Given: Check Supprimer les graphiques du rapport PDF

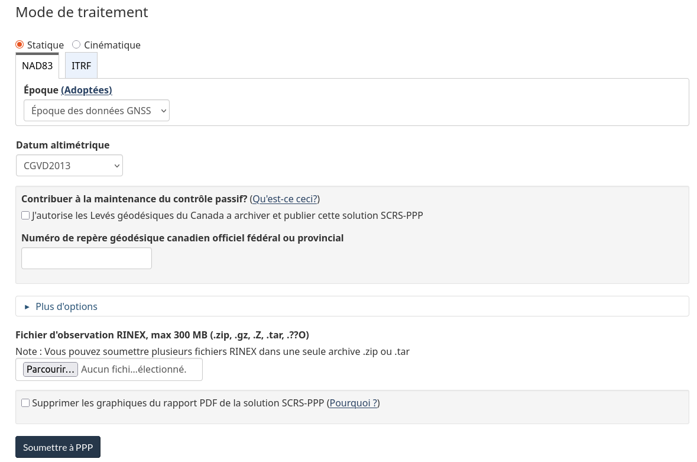Looking at the screenshot, I should 25,403.
